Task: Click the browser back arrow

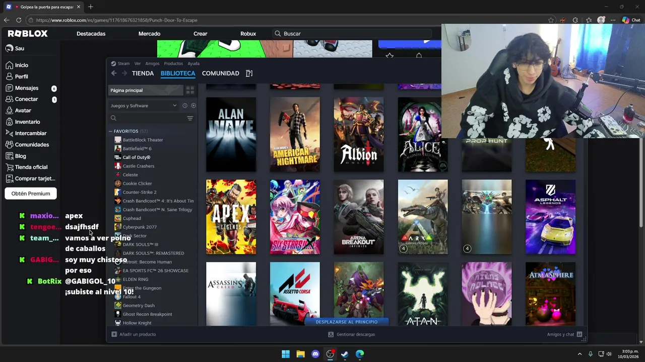Action: pyautogui.click(x=7, y=20)
